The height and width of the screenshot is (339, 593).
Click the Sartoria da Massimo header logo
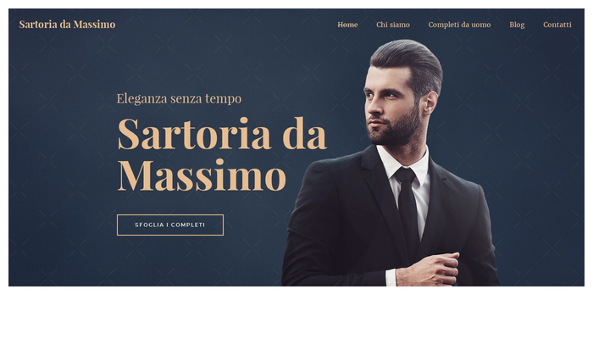[67, 25]
